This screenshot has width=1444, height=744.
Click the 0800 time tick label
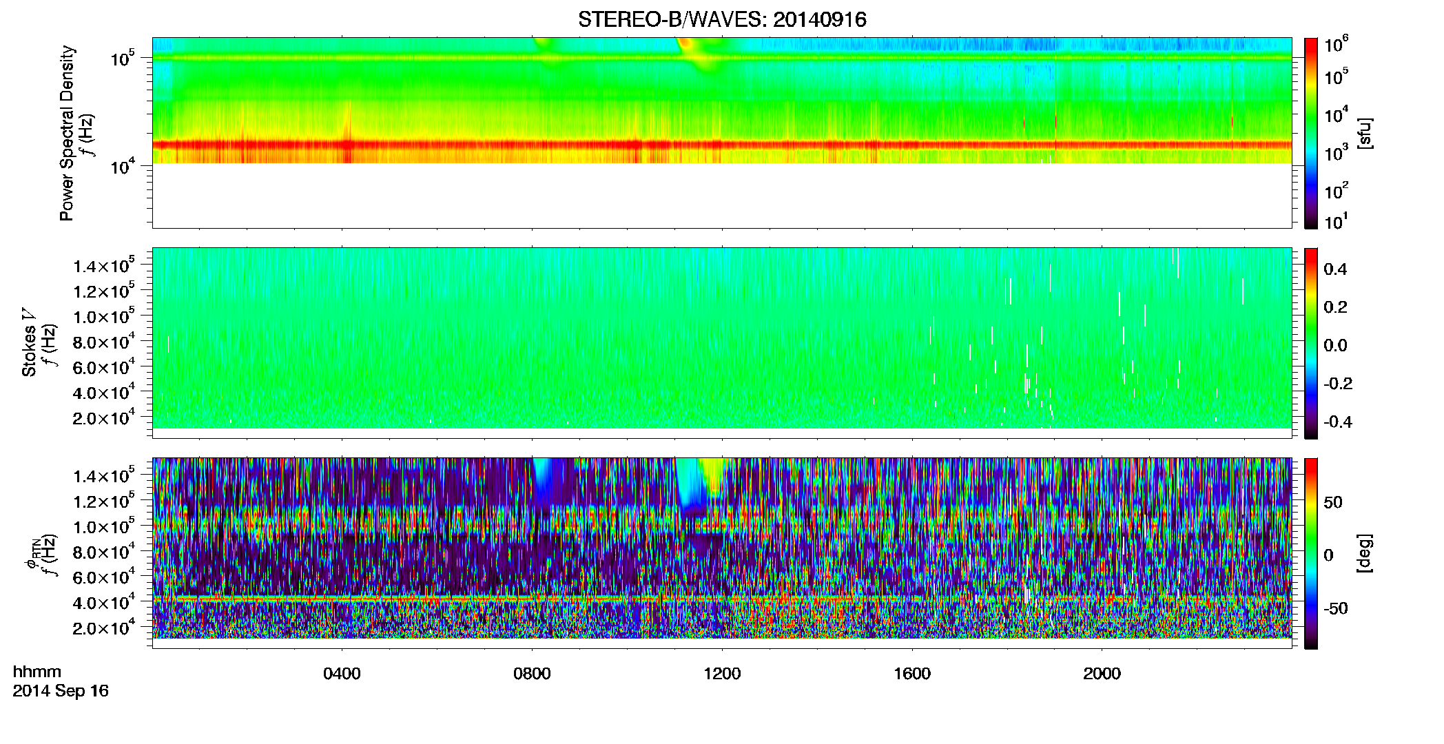532,673
